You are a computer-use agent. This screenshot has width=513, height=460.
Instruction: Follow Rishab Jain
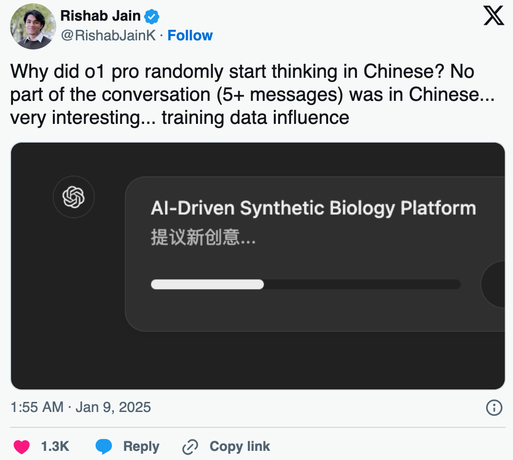pyautogui.click(x=190, y=36)
